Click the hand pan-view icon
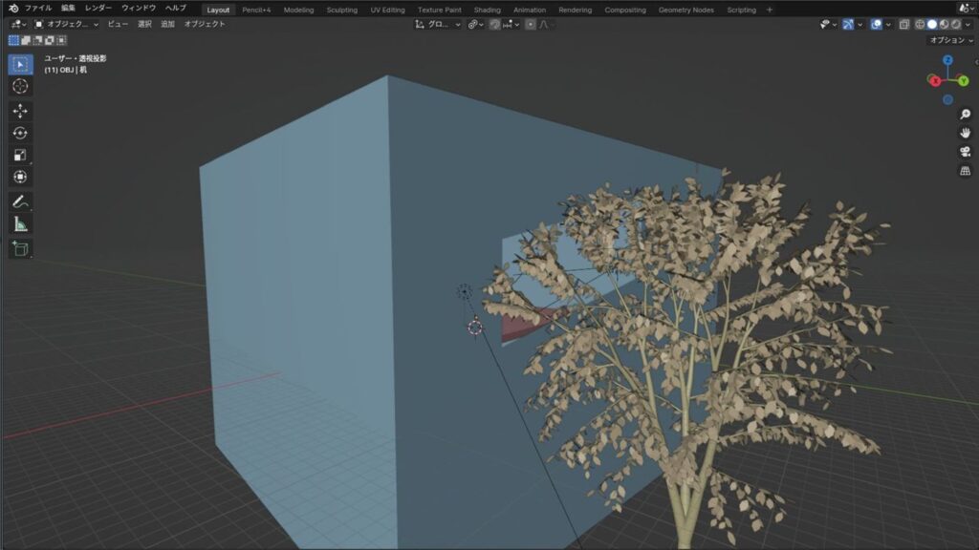Screen dimensions: 979x550 [x=966, y=133]
